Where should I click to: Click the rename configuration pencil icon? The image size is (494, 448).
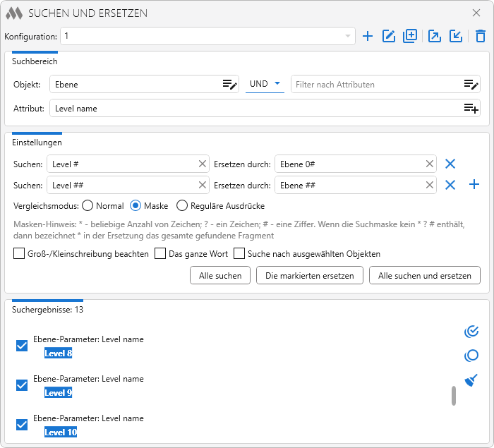coord(388,36)
